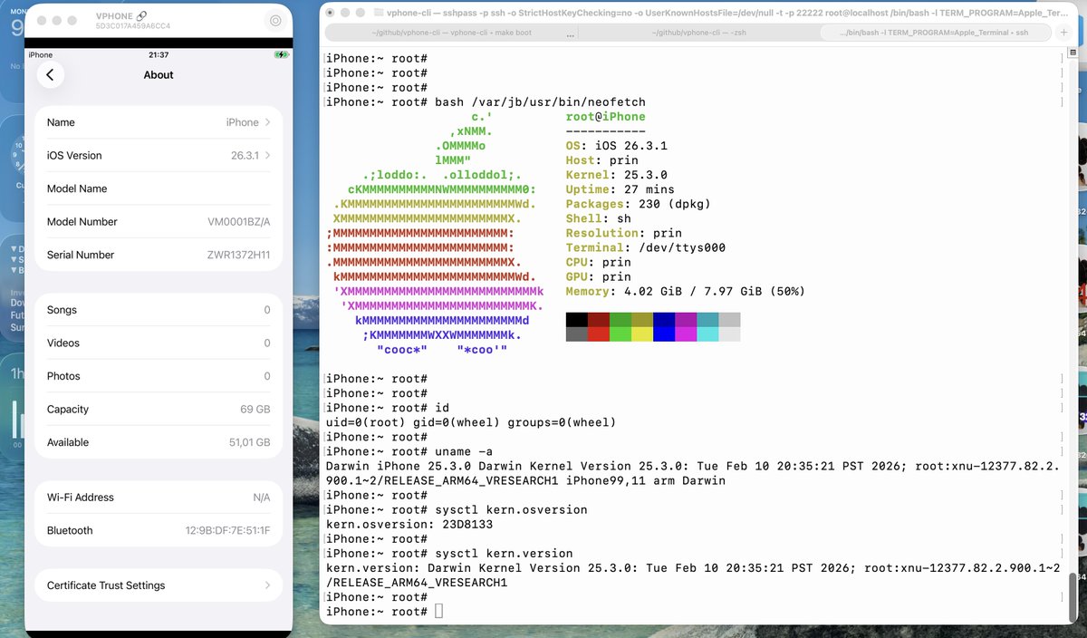Click the 'sysctl kern.osversion' command line
This screenshot has height=638, width=1087.
(457, 509)
